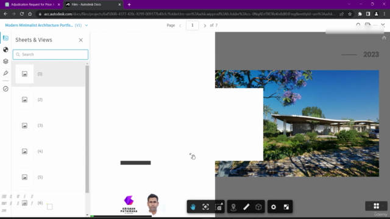Image resolution: width=390 pixels, height=219 pixels.
Task: Open viewer Settings gear
Action: click(x=274, y=207)
